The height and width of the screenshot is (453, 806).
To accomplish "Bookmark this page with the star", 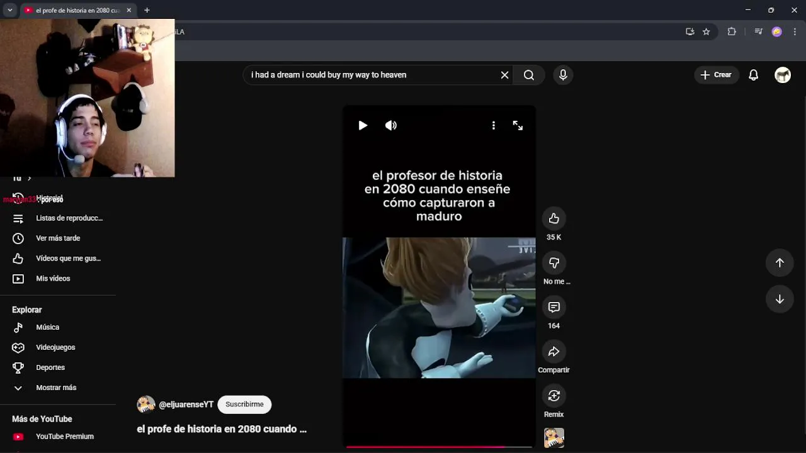I will 707,31.
